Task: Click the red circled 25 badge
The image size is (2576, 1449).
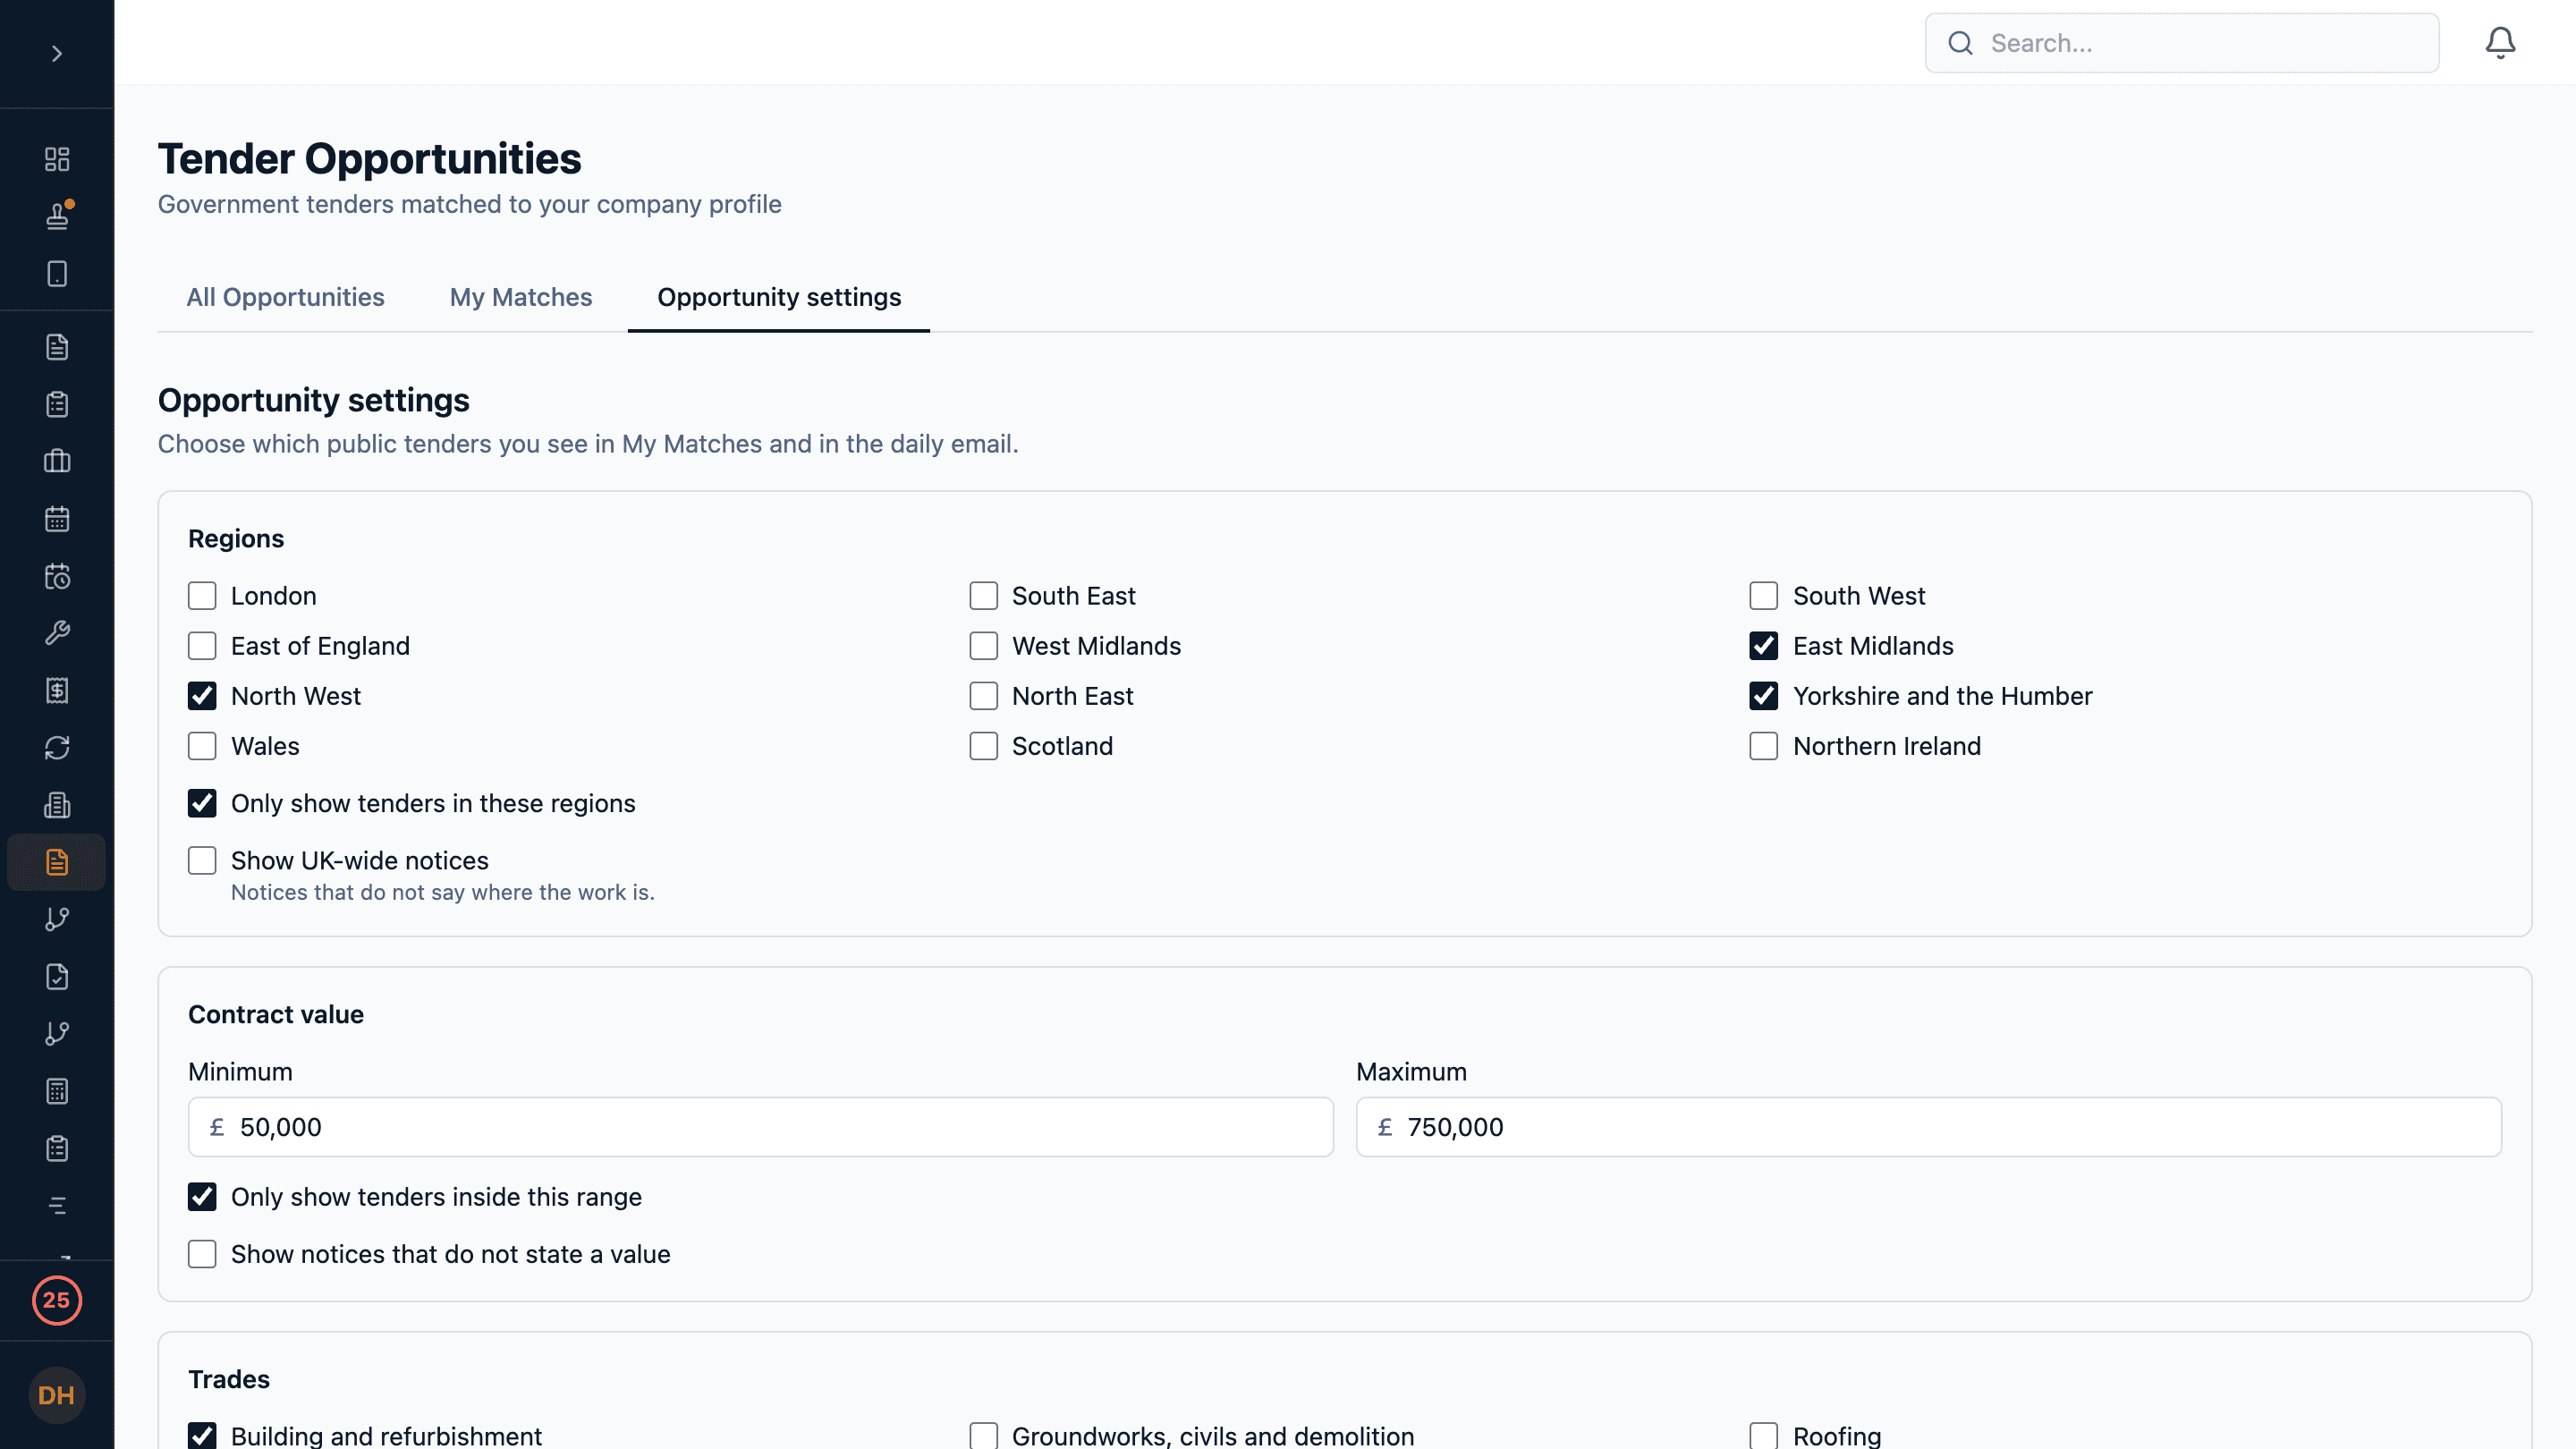Action: [57, 1300]
